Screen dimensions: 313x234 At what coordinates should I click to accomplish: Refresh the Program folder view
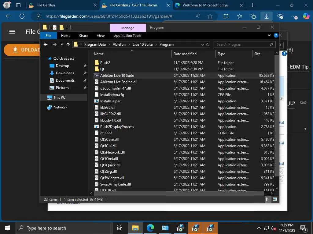point(208,44)
